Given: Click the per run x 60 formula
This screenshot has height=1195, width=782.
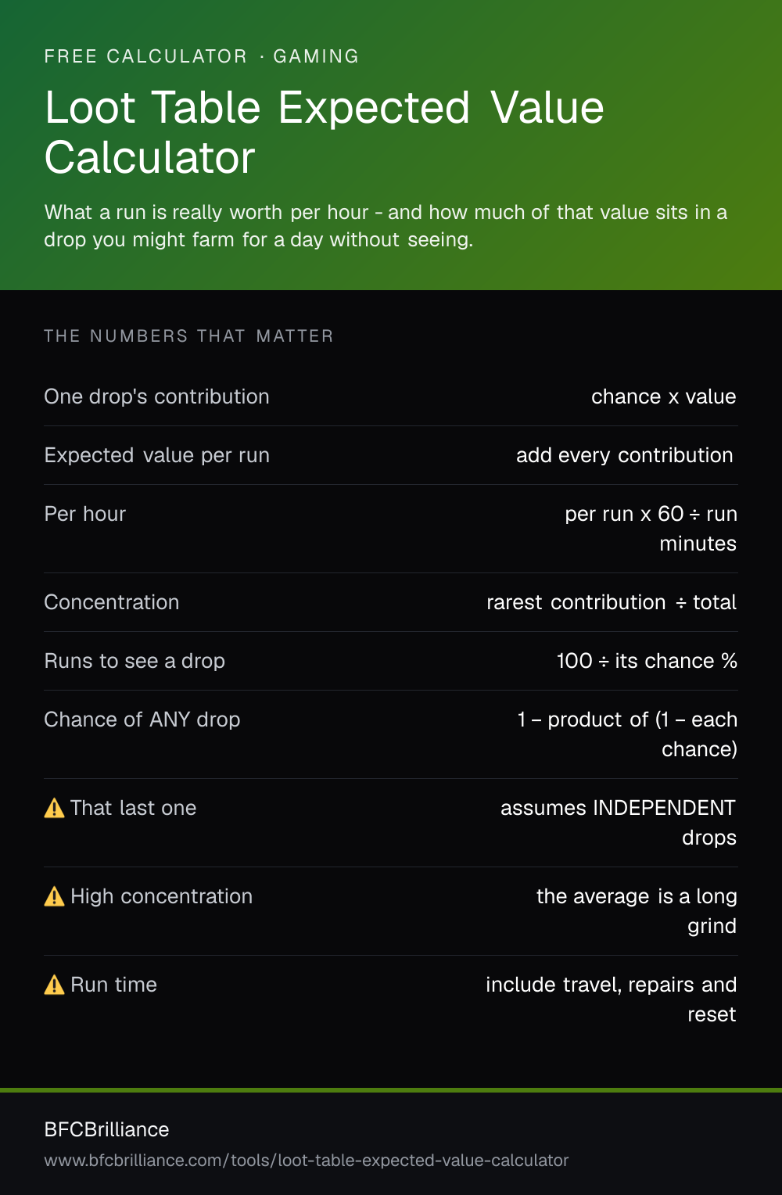Looking at the screenshot, I should click(651, 529).
